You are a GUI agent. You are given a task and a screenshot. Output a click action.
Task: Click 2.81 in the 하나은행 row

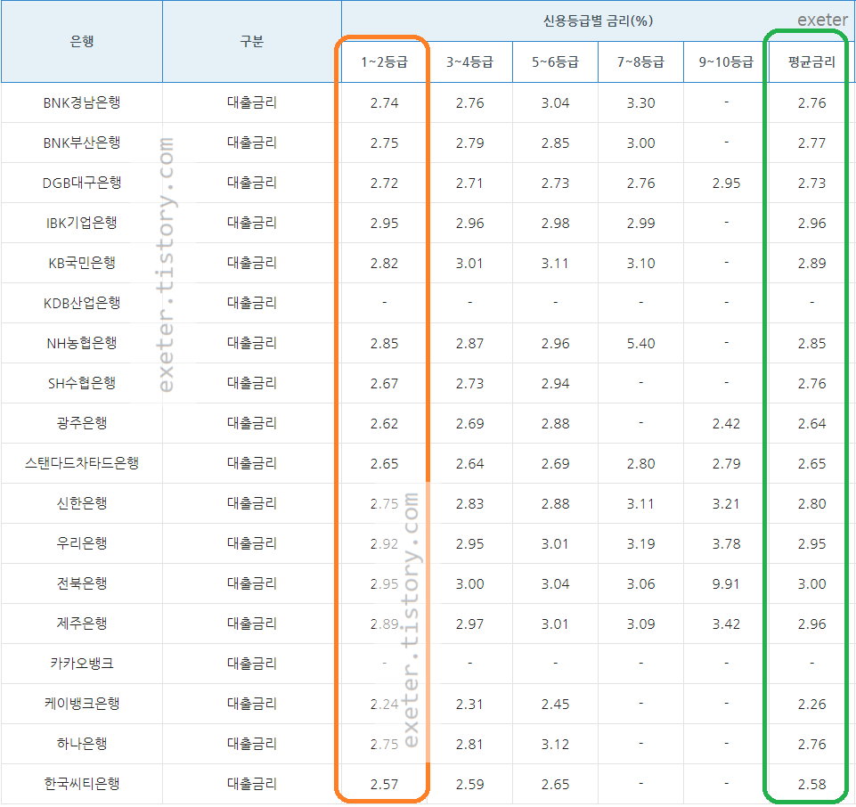coord(469,745)
